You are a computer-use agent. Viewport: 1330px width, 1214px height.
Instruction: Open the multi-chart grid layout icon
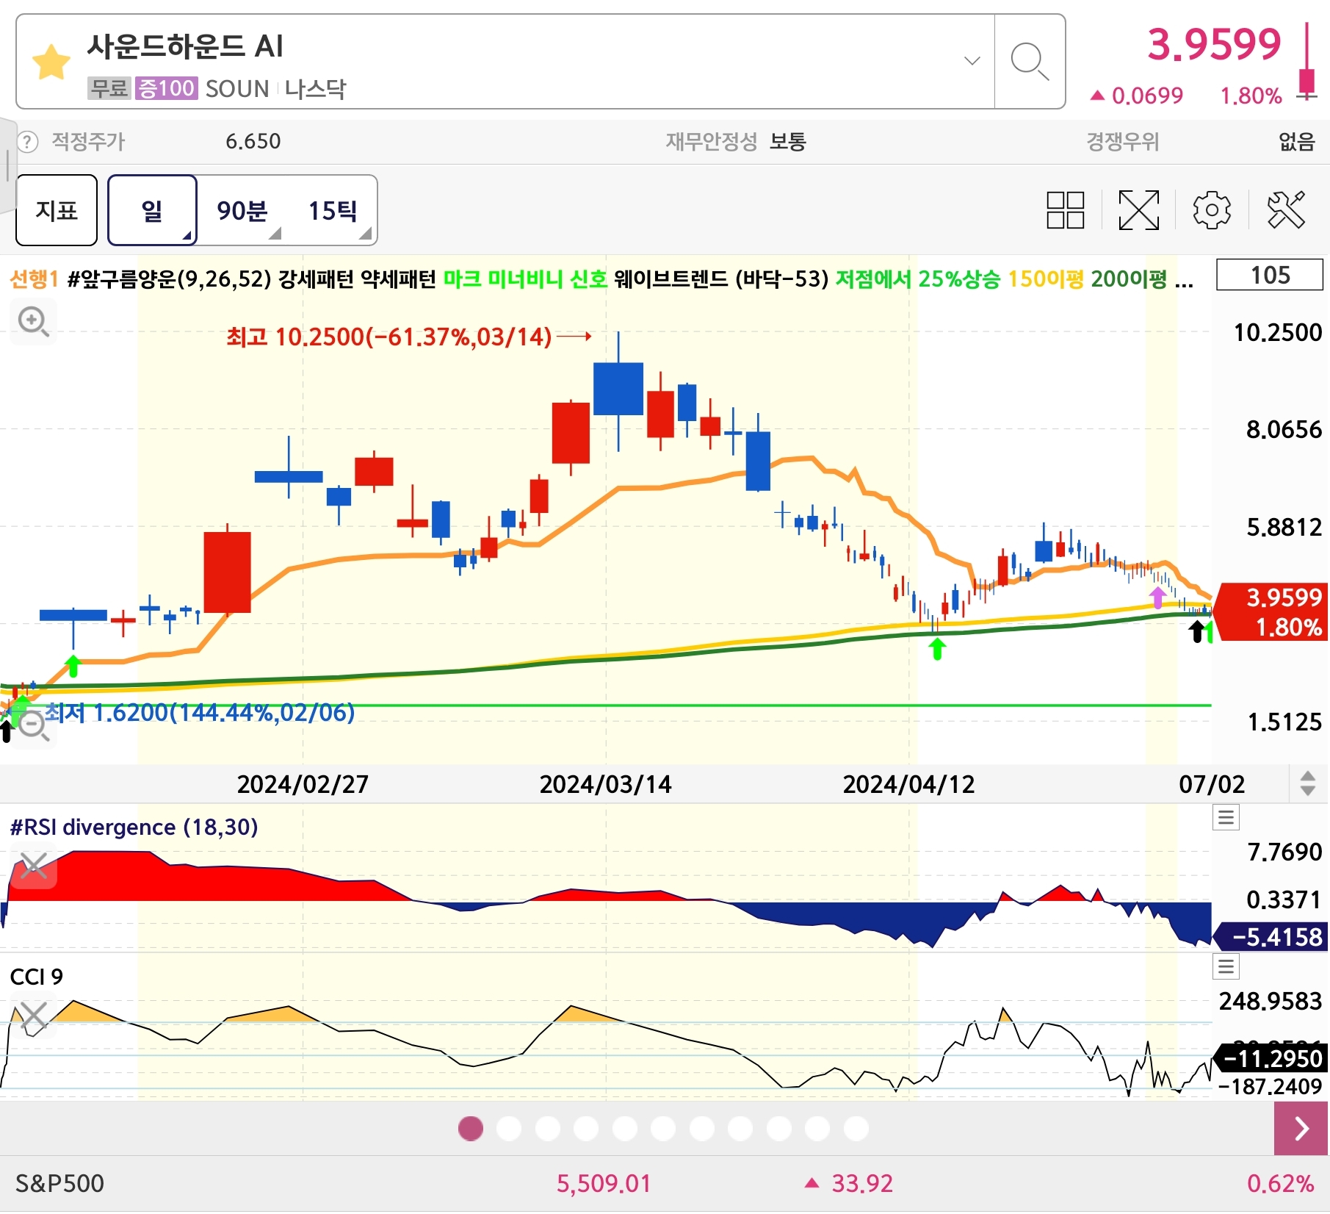[x=1065, y=210]
